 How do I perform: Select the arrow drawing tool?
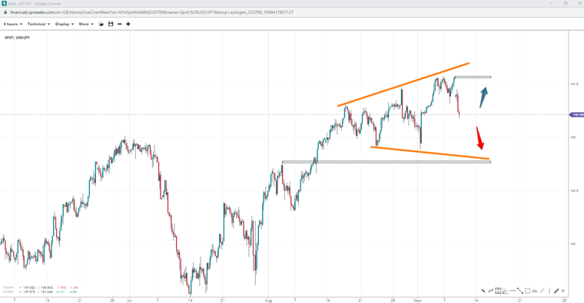pos(483,291)
